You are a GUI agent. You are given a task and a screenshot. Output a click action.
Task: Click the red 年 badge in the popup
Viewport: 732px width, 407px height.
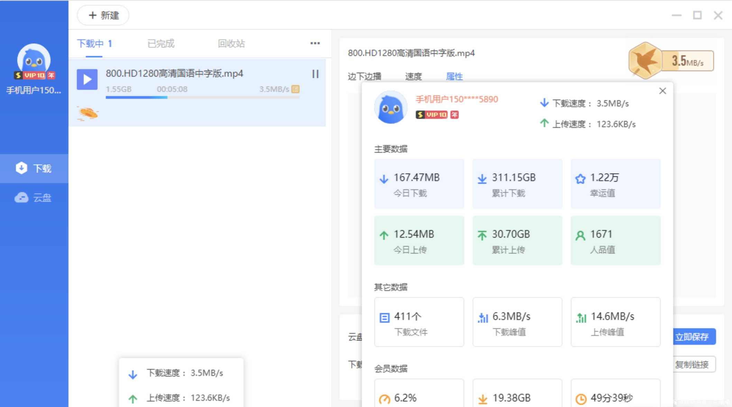(x=454, y=115)
